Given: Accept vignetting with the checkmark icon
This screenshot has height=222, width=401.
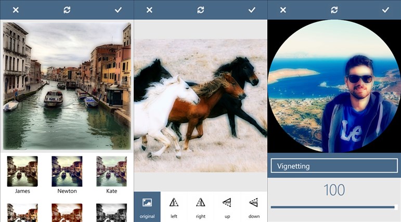Looking at the screenshot, I should (x=385, y=10).
